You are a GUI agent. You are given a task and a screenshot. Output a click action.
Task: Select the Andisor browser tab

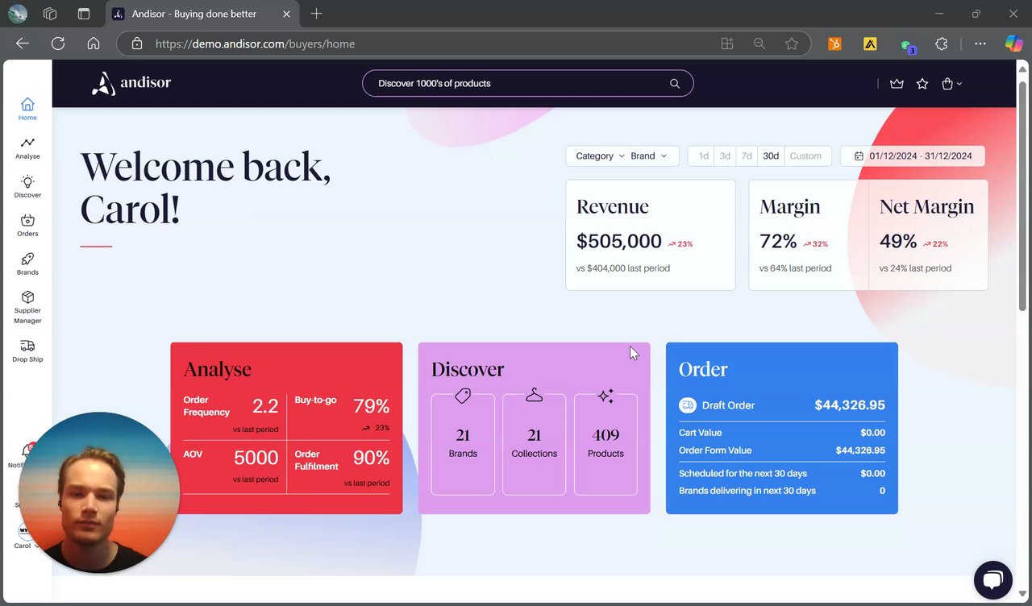point(203,14)
